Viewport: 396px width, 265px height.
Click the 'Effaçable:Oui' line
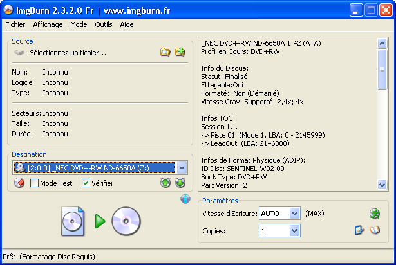point(222,85)
